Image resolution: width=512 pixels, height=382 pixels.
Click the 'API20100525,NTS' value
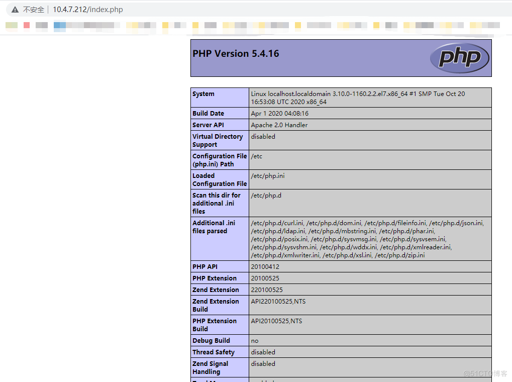[x=276, y=321]
